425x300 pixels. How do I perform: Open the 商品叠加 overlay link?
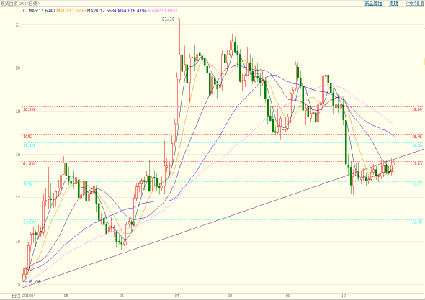373,4
